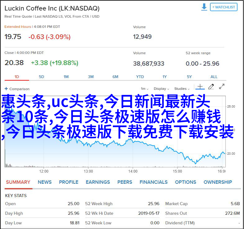Switch chart range to YTD
Viewport: 244px width, 229px height.
140,77
